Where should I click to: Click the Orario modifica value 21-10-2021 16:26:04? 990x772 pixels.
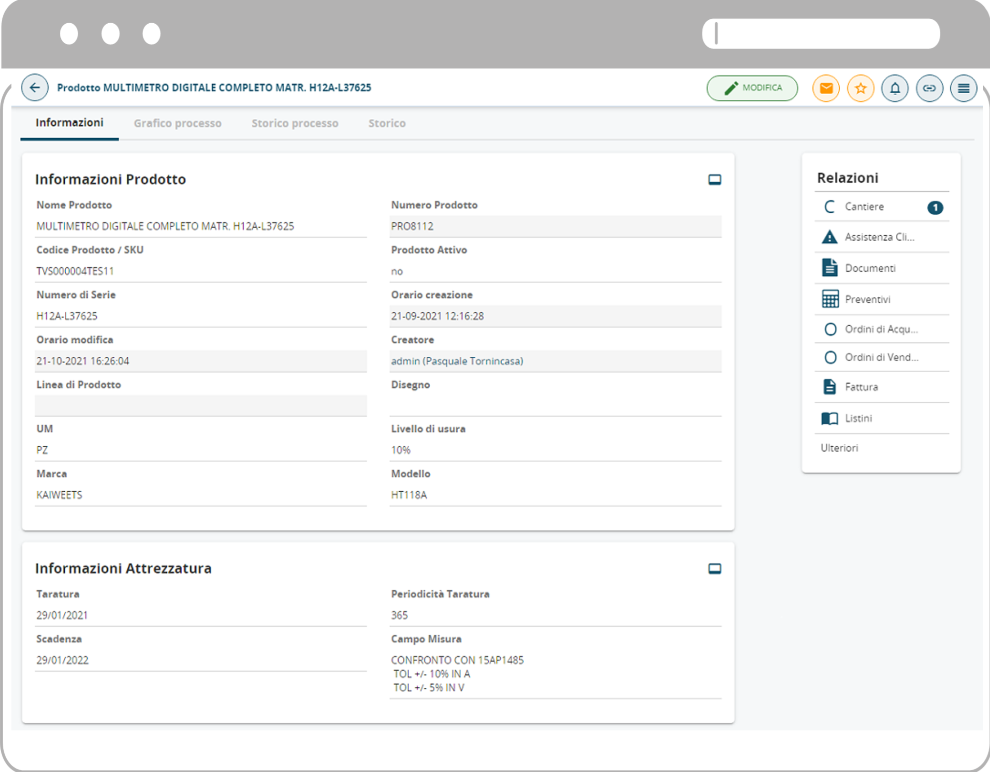pos(83,361)
